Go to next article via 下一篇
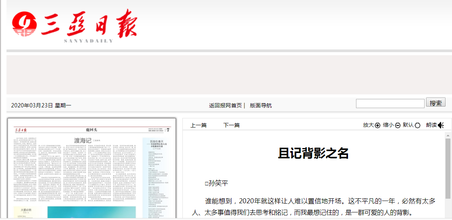 pos(231,125)
